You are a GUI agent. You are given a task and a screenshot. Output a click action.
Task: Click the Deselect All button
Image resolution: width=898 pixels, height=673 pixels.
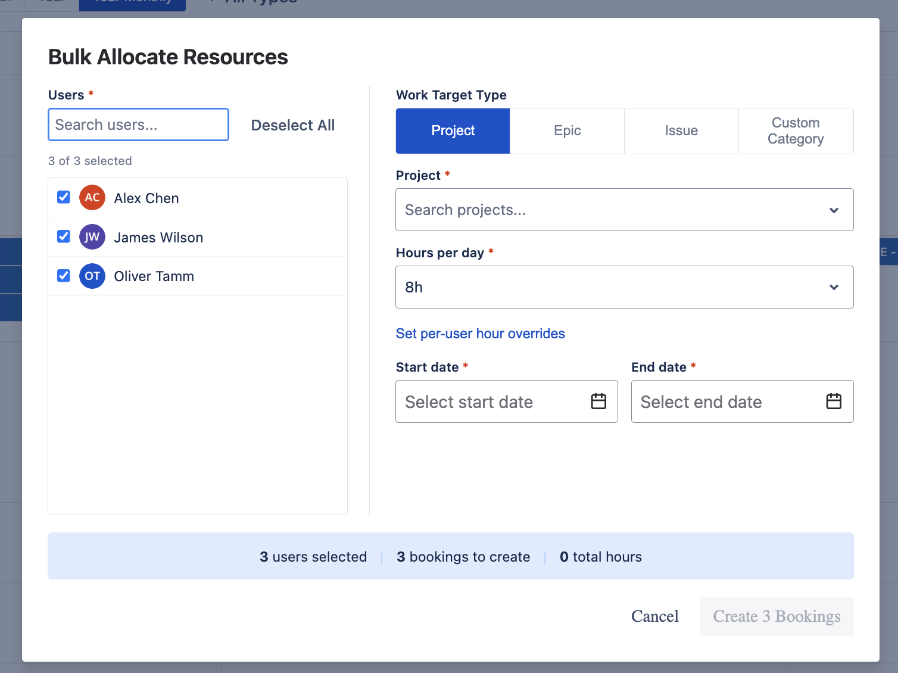tap(292, 125)
